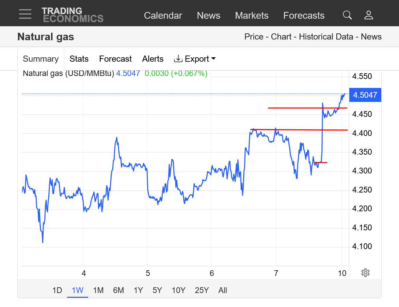Click the search magnifier icon
This screenshot has height=307, width=399.
tap(347, 15)
